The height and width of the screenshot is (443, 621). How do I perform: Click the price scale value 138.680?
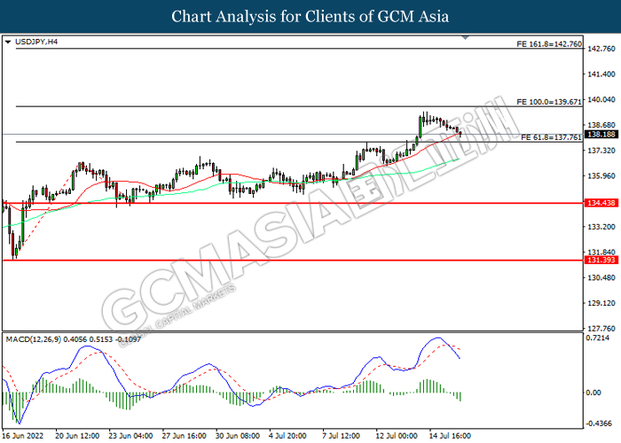(601, 126)
